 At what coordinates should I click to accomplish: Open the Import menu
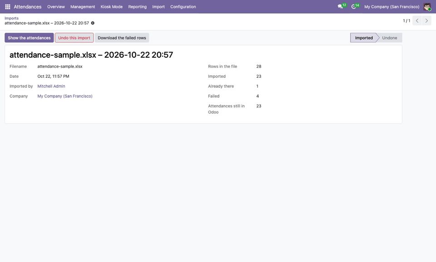(159, 7)
